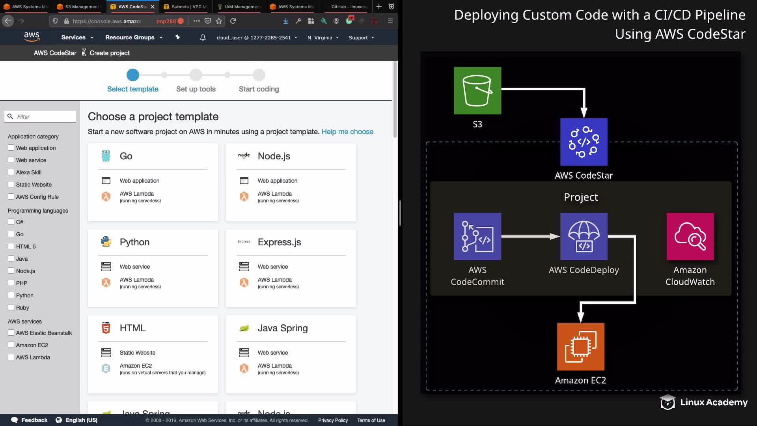Click the pin shortcuts icon in navbar

[x=177, y=37]
